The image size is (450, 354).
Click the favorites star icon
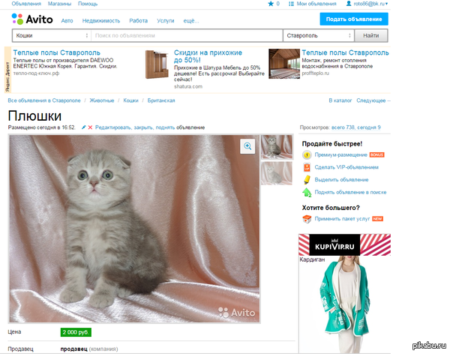pyautogui.click(x=271, y=4)
